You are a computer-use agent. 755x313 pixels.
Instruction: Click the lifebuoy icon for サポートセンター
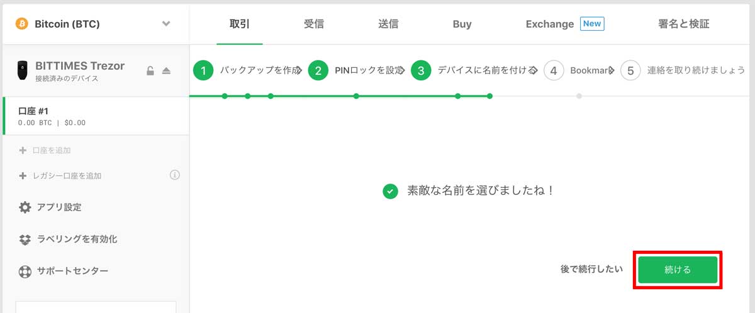coord(25,272)
